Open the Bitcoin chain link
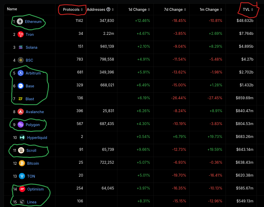The image size is (264, 207). coord(33,163)
